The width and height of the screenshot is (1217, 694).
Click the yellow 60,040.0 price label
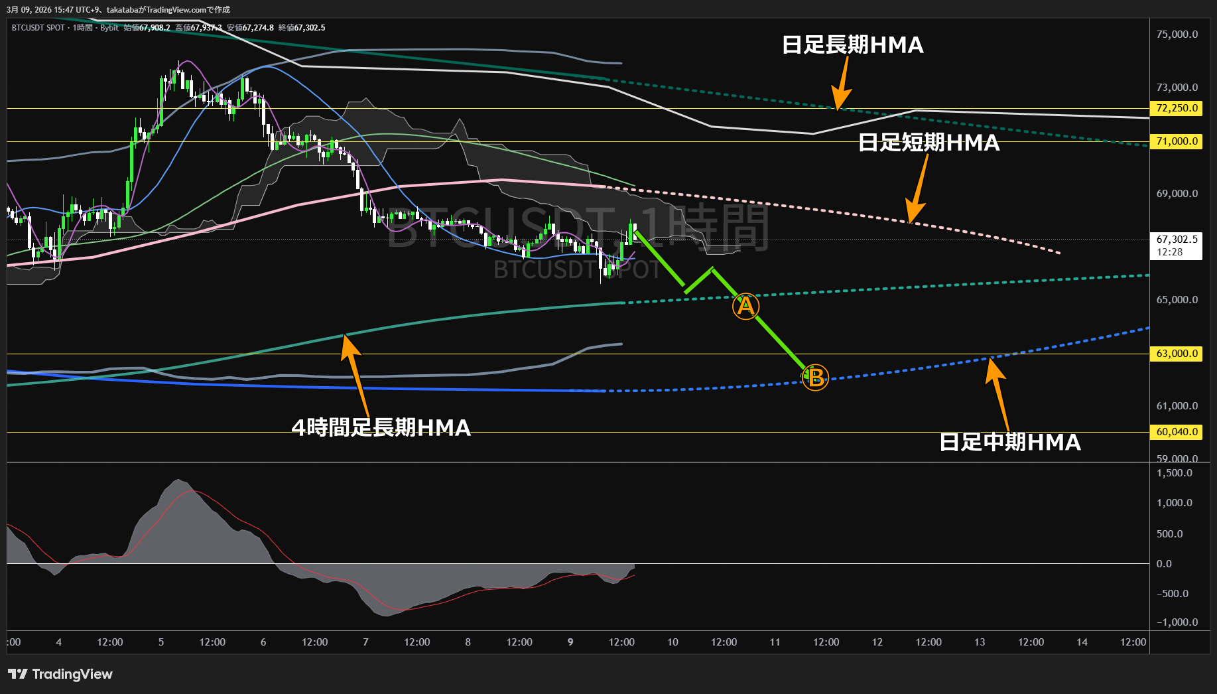(x=1177, y=432)
